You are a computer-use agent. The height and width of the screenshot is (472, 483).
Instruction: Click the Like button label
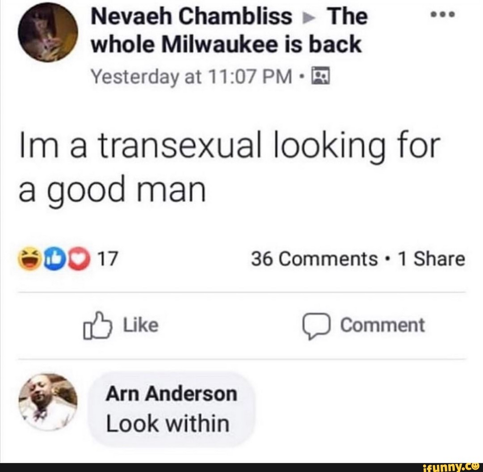(141, 325)
